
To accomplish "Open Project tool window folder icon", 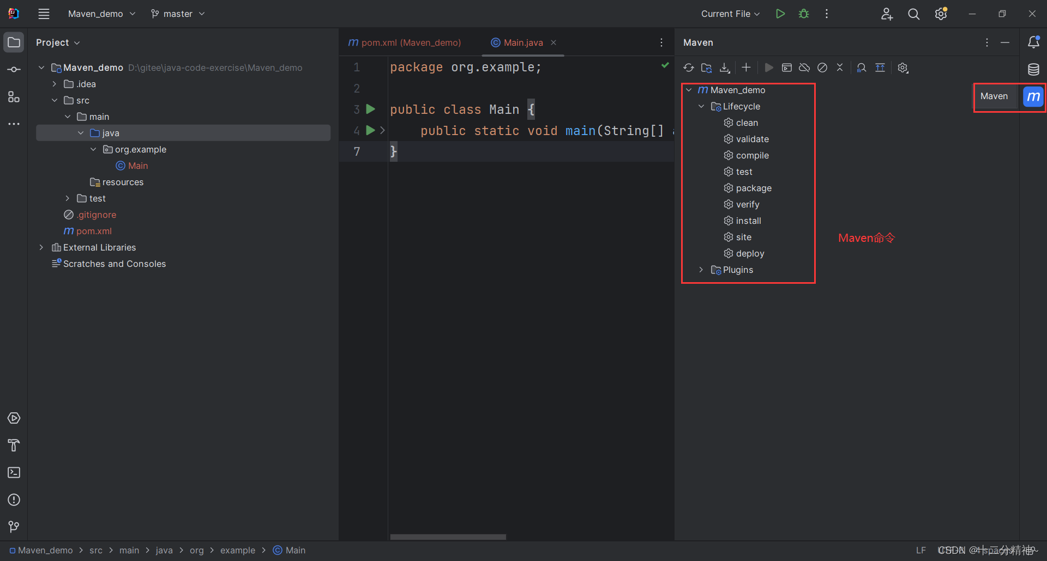I will pos(14,42).
